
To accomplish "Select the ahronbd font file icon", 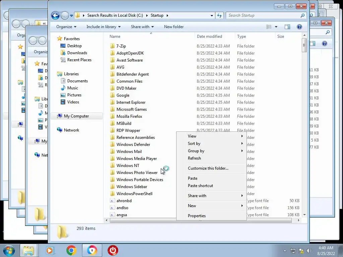I will [112, 201].
